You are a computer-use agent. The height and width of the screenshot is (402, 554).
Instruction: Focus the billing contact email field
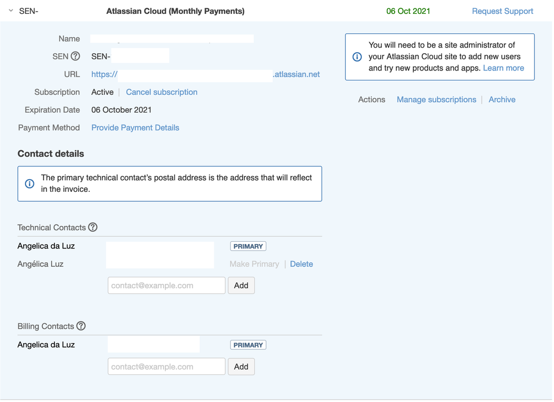[x=167, y=367]
